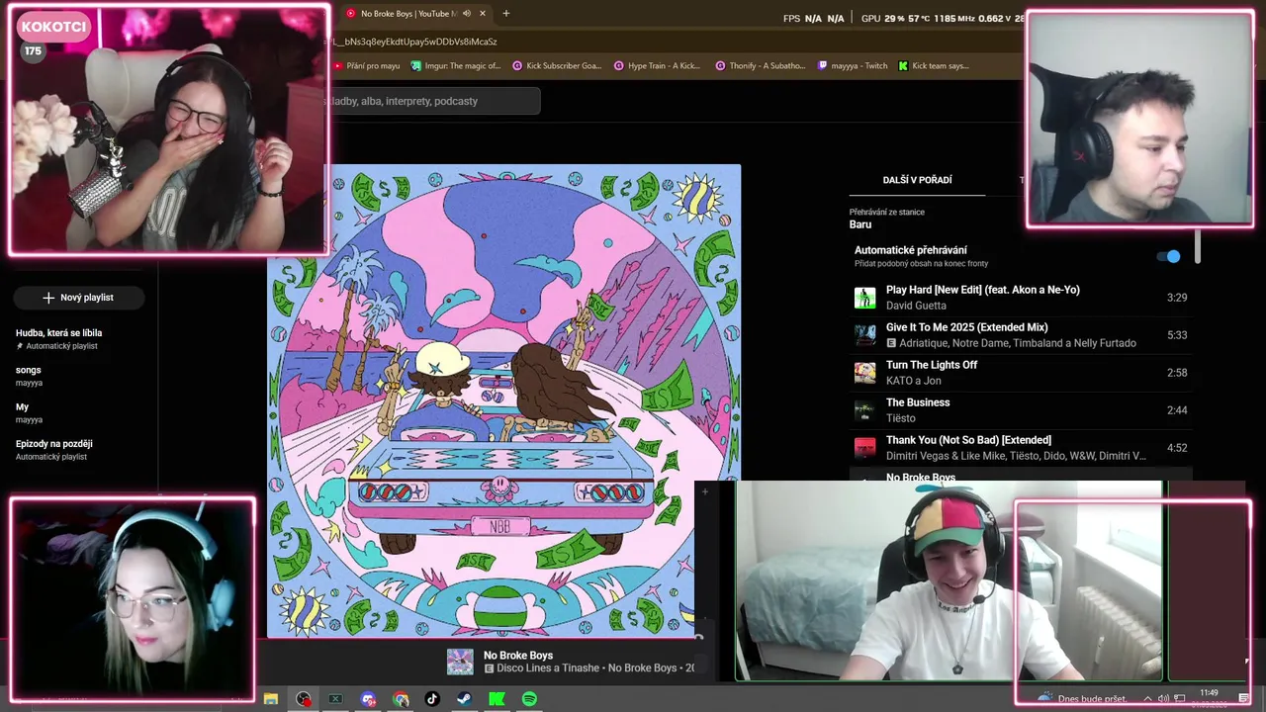Open the green spreadsheet taskbar icon

tap(335, 699)
